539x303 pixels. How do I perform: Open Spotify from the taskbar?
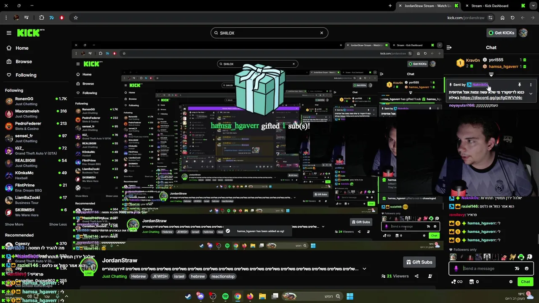tap(225, 297)
